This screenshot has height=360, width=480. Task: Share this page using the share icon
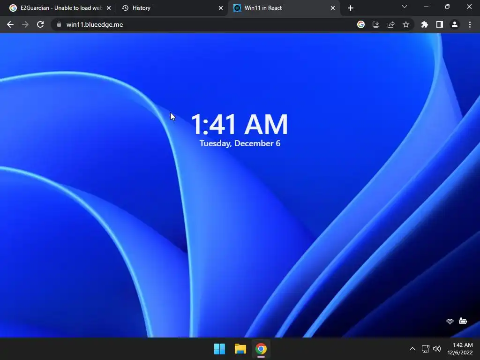390,24
